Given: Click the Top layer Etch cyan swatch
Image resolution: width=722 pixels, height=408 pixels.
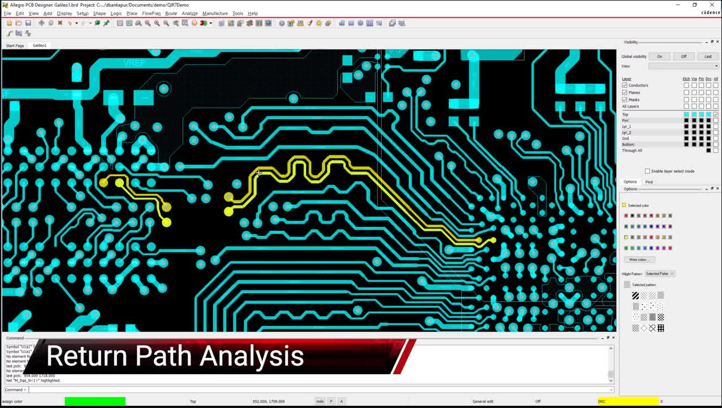Looking at the screenshot, I should coord(686,114).
